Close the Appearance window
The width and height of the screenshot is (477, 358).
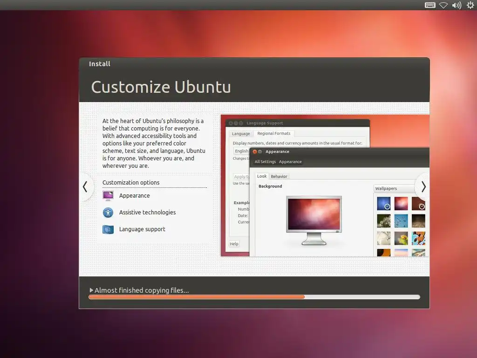pos(255,151)
